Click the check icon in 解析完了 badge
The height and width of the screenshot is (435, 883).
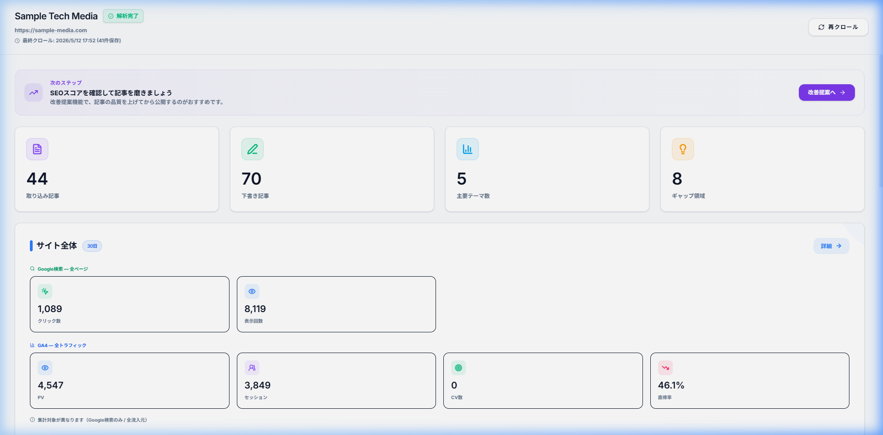(111, 16)
